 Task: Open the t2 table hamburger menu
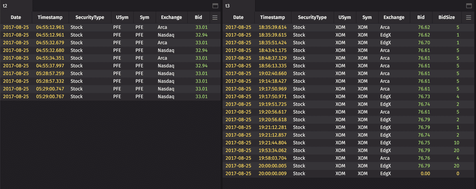(215, 18)
